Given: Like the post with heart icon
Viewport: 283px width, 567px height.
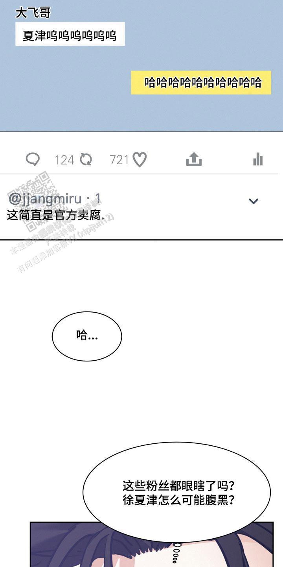Looking at the screenshot, I should (x=140, y=159).
